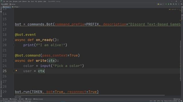The image size is (183, 102).
Task: Click the yellow warnings indicator in editor corner
Action: pyautogui.click(x=170, y=9)
